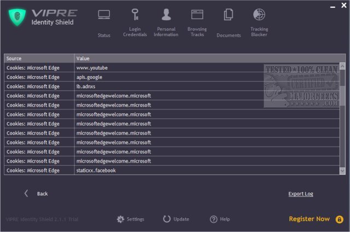350x232 pixels.
Task: Open Browsing Tracks window icon
Action: click(x=197, y=15)
